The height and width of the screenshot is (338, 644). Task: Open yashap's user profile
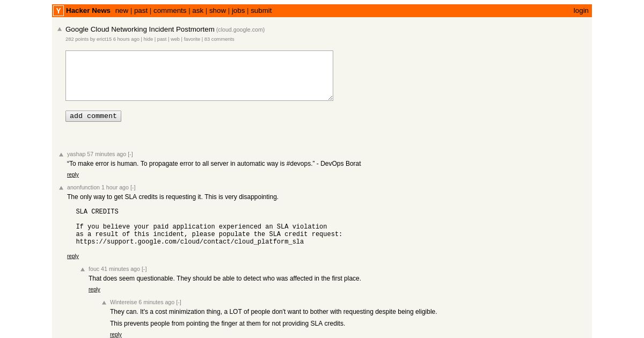[76, 155]
